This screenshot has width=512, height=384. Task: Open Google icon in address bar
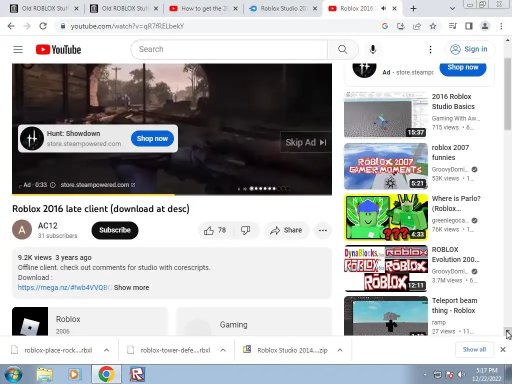385,26
